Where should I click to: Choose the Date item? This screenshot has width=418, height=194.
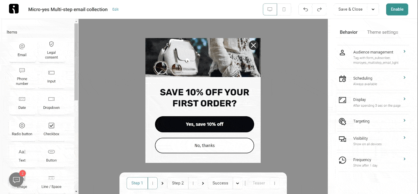(22, 103)
